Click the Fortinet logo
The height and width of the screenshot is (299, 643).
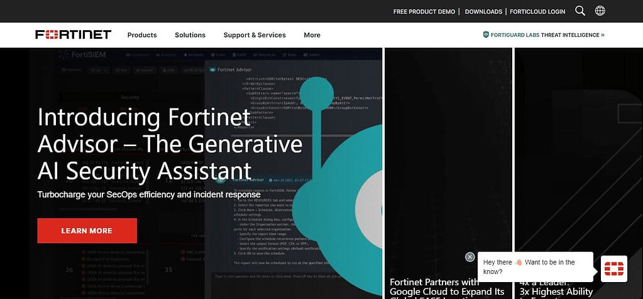click(x=74, y=34)
